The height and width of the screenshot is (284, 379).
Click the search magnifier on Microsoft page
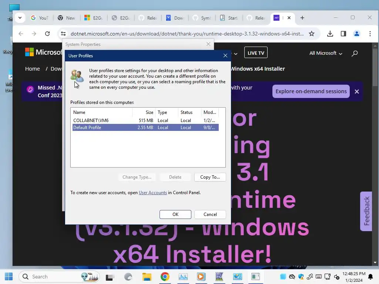pyautogui.click(x=354, y=53)
